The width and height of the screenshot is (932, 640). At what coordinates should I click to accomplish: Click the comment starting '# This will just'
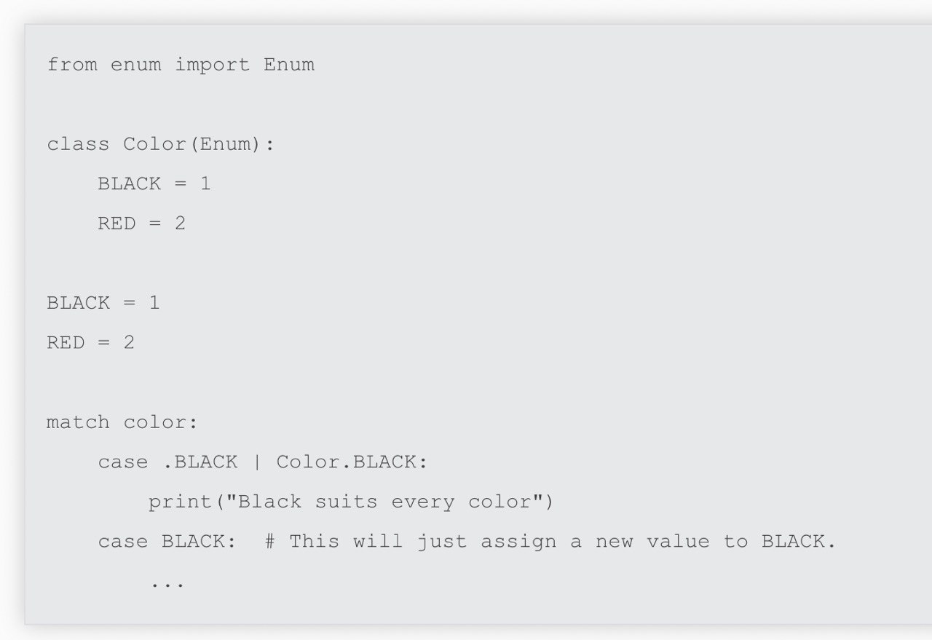tap(550, 542)
